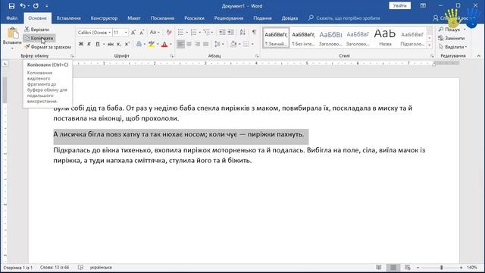The height and width of the screenshot is (273, 485).
Task: Switch to Макет tab
Action: coord(134,18)
